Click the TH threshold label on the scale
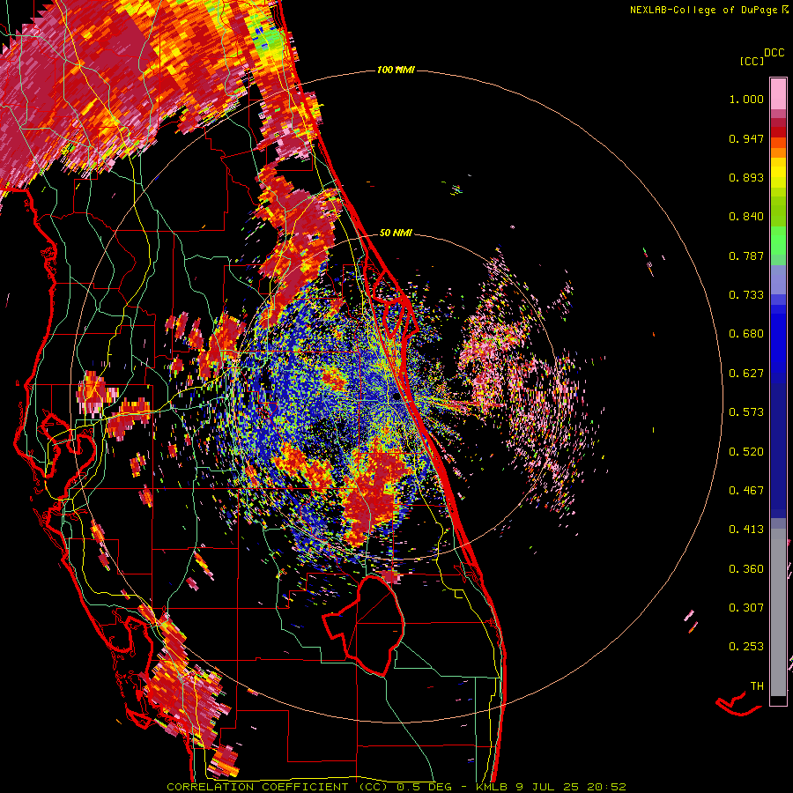This screenshot has width=793, height=793. 757,686
